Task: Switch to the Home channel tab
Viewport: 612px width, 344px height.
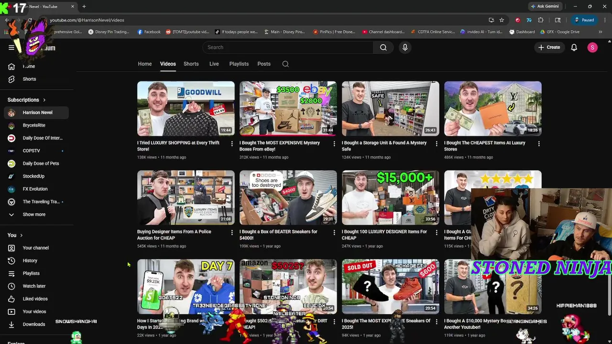Action: (145, 64)
